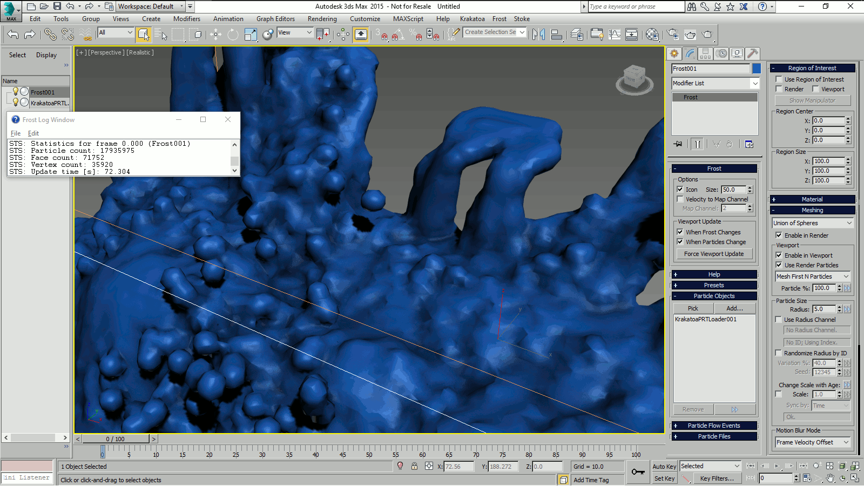Enable Velocity to Map Channel checkbox
Screen dimensions: 864x486
point(680,199)
